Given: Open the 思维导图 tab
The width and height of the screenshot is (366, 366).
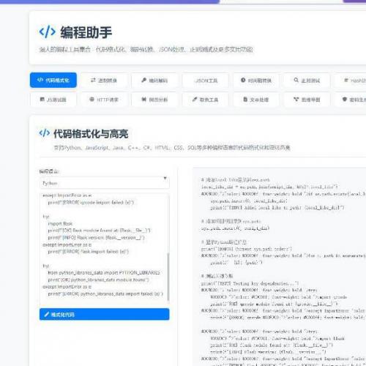Looking at the screenshot, I should tap(307, 100).
